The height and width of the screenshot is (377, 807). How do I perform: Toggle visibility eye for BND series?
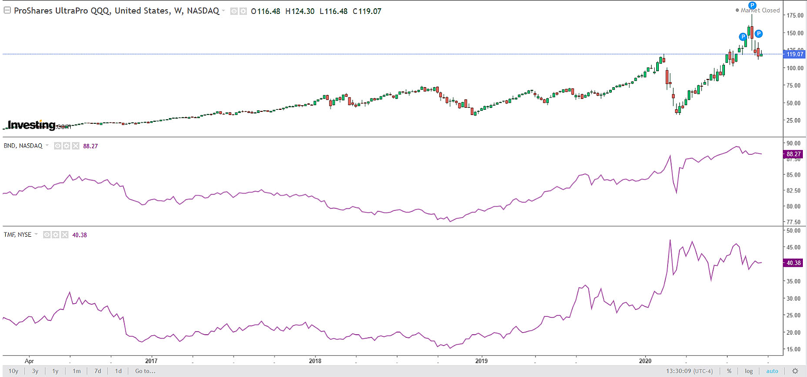pos(58,146)
